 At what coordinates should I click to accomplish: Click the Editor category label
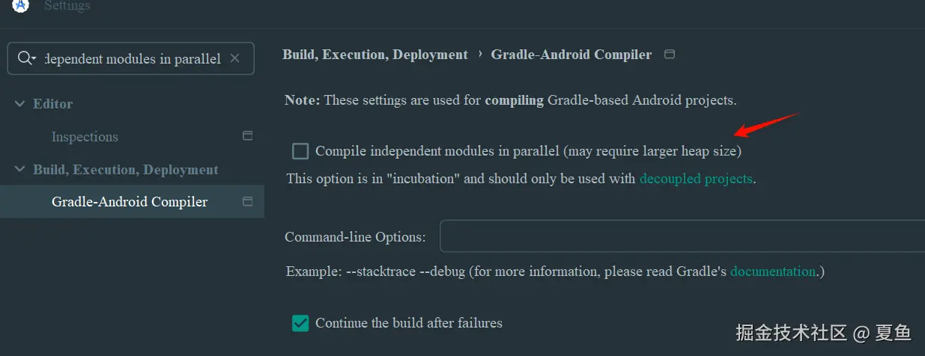coord(52,104)
